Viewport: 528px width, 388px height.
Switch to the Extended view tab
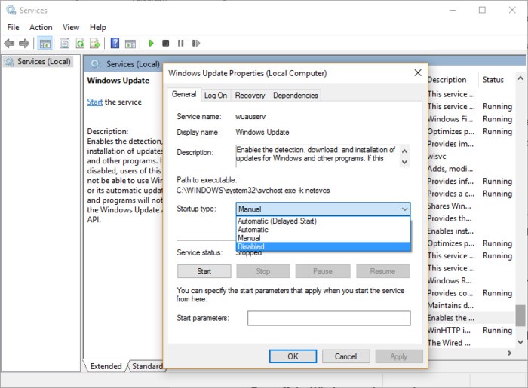coord(106,366)
